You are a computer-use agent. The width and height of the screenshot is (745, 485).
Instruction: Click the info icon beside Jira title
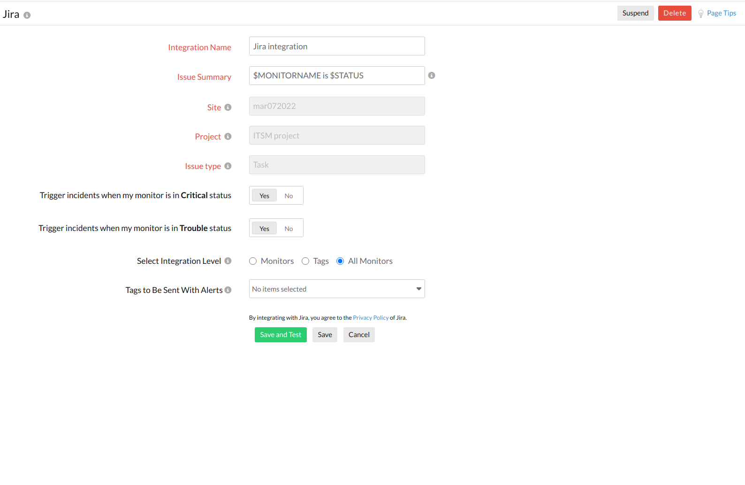[27, 15]
